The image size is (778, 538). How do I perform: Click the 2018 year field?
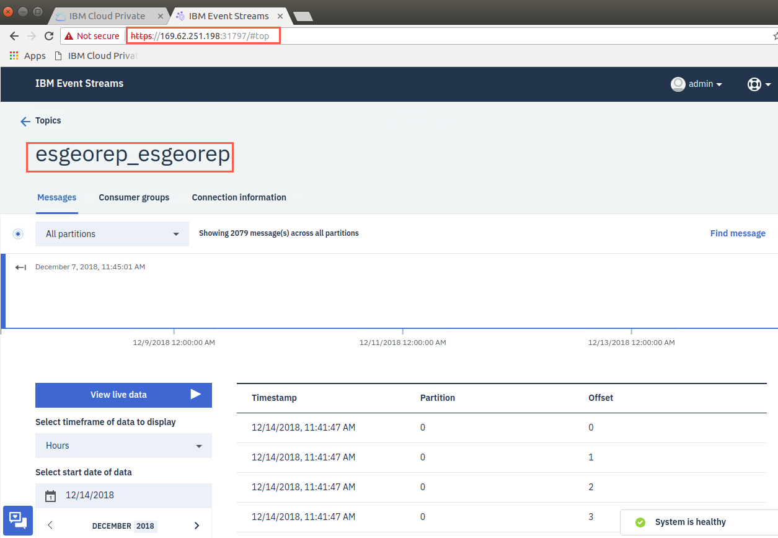146,526
